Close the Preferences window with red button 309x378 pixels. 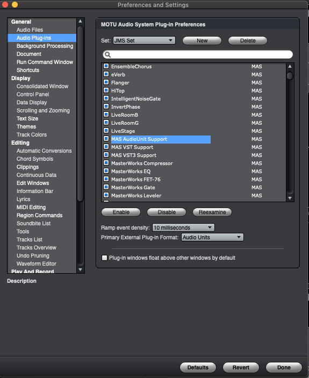click(5, 5)
